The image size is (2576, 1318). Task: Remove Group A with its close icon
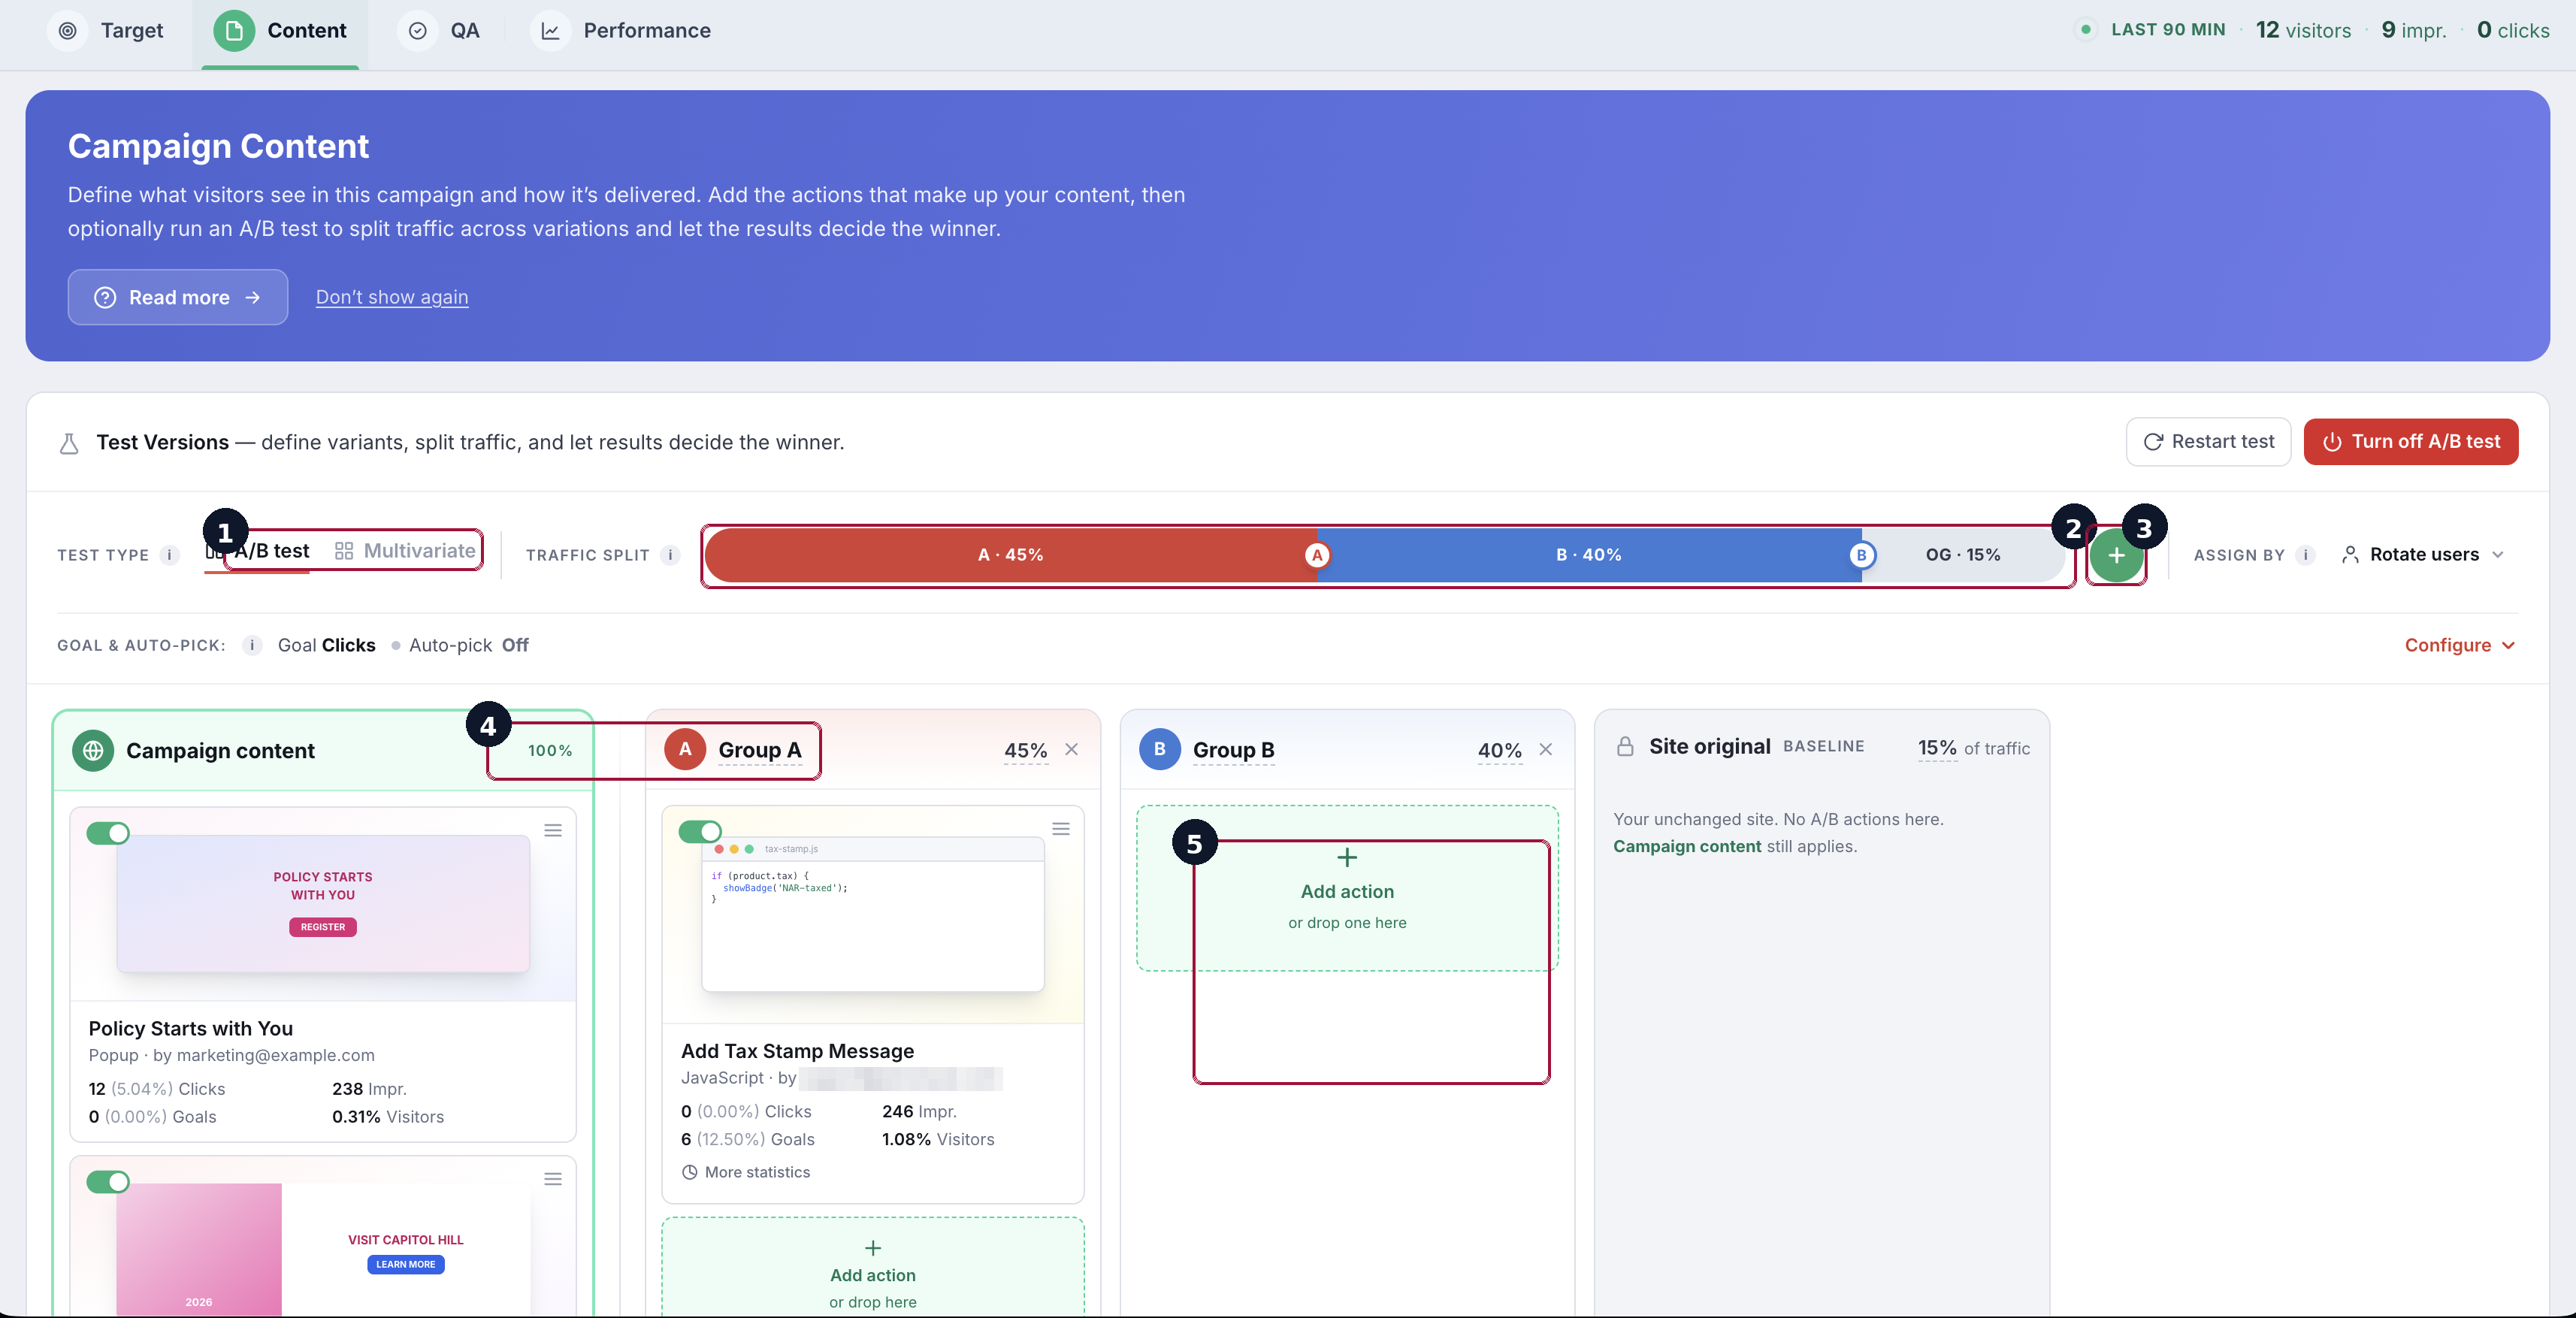pyautogui.click(x=1071, y=749)
